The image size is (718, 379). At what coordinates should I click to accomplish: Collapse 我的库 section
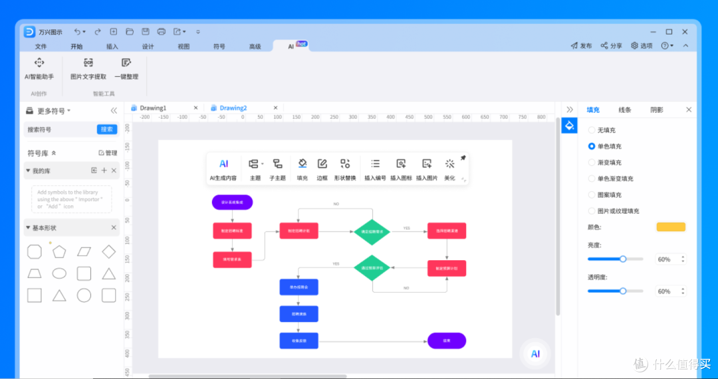click(x=29, y=171)
